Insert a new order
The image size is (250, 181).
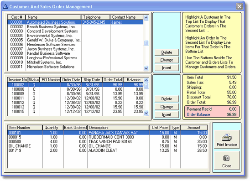click(167, 114)
